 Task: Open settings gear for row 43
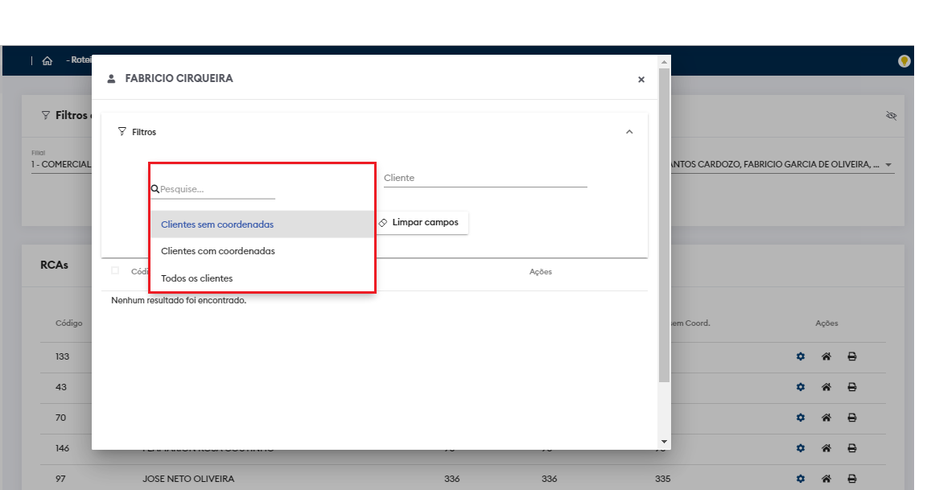pos(801,387)
